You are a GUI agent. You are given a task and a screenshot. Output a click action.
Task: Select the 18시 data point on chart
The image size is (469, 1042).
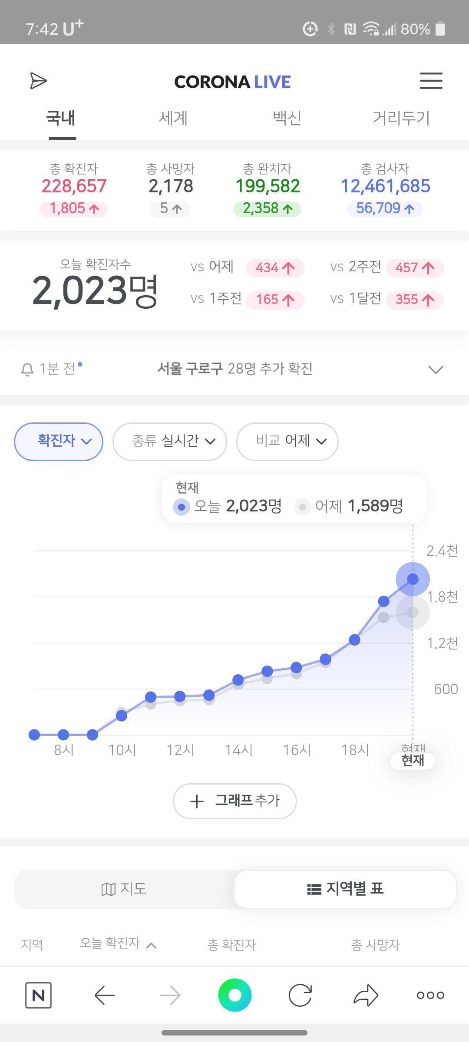click(x=354, y=640)
